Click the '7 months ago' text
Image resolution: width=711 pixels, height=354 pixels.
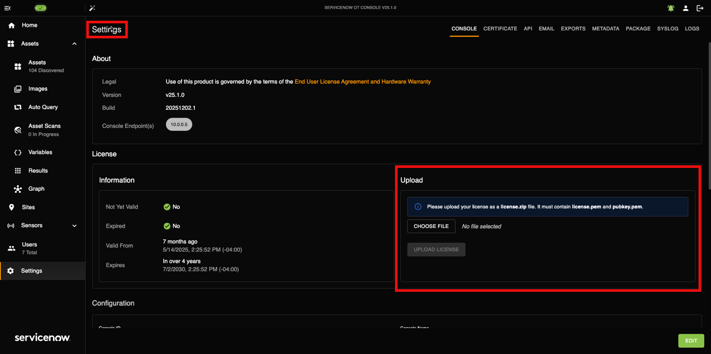(180, 242)
